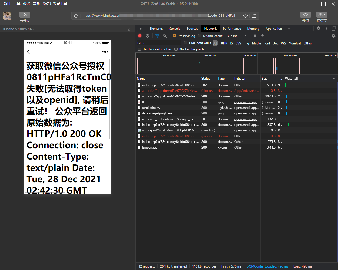Check the Hide data URLs checkbox

click(x=186, y=43)
